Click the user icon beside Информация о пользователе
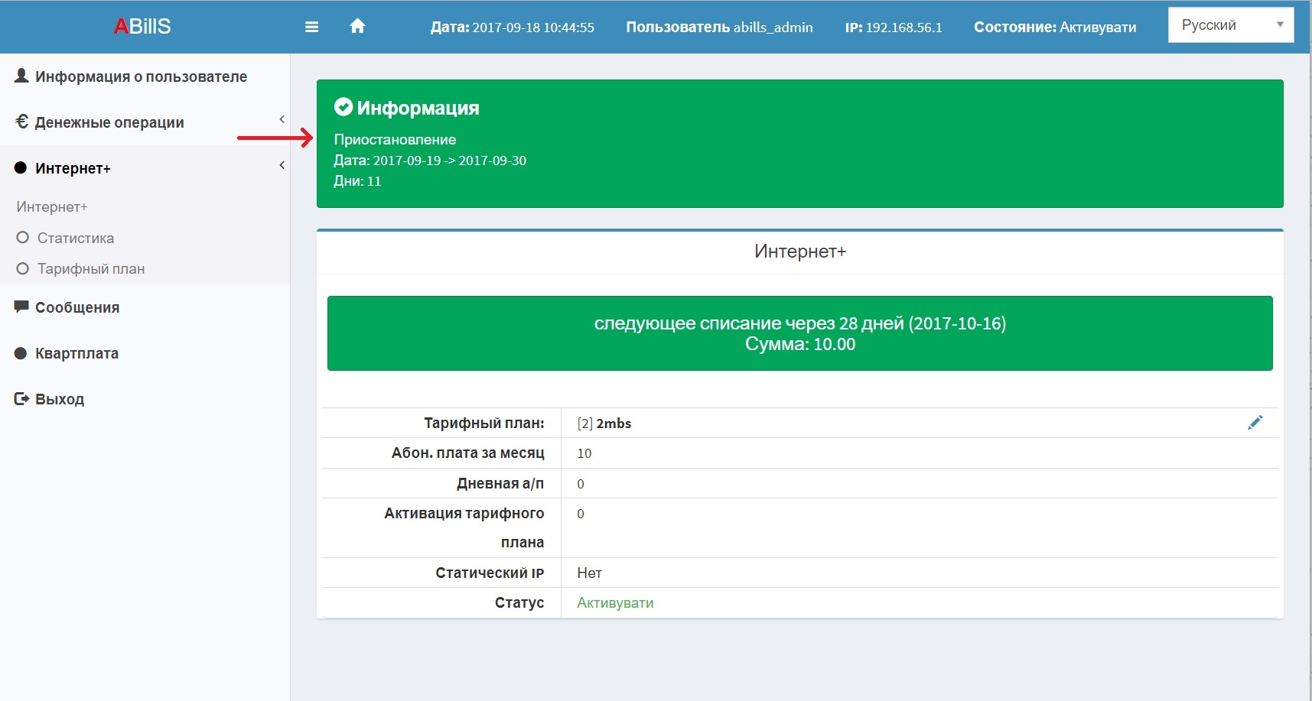Viewport: 1312px width, 701px height. pyautogui.click(x=21, y=75)
